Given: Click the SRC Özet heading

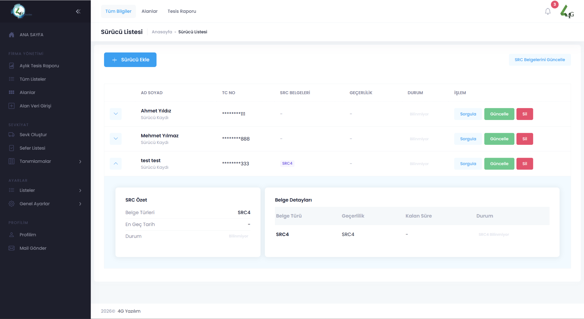Looking at the screenshot, I should [136, 200].
